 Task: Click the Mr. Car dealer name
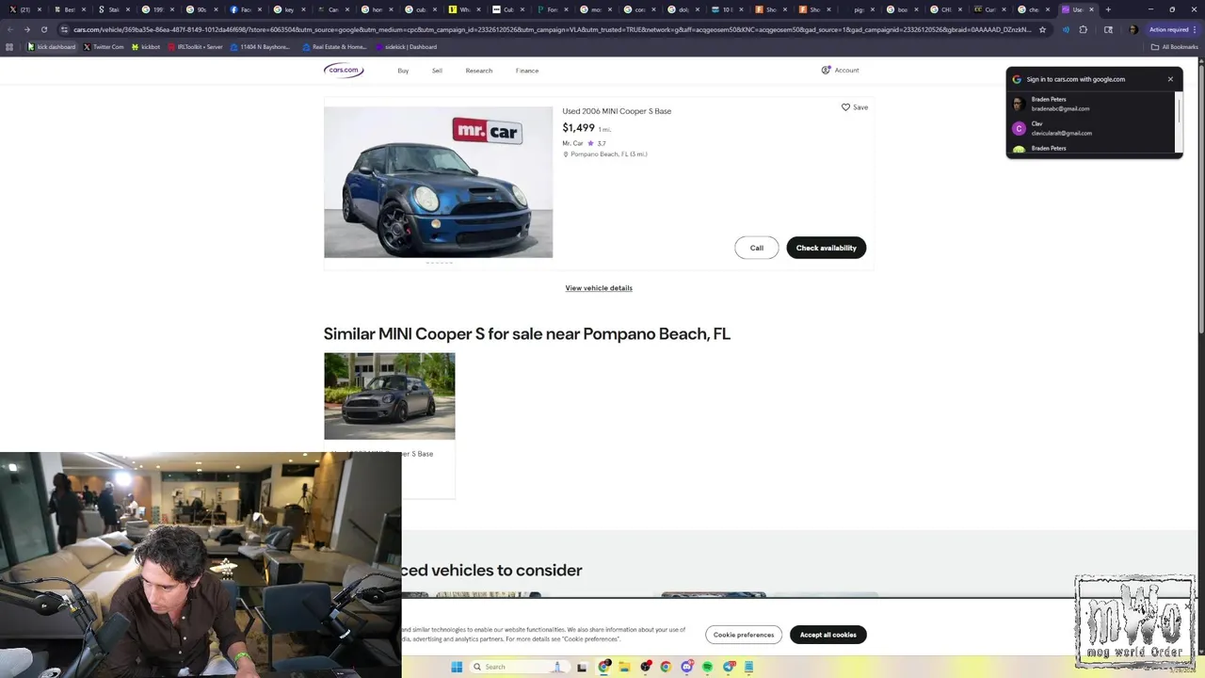[x=572, y=143]
